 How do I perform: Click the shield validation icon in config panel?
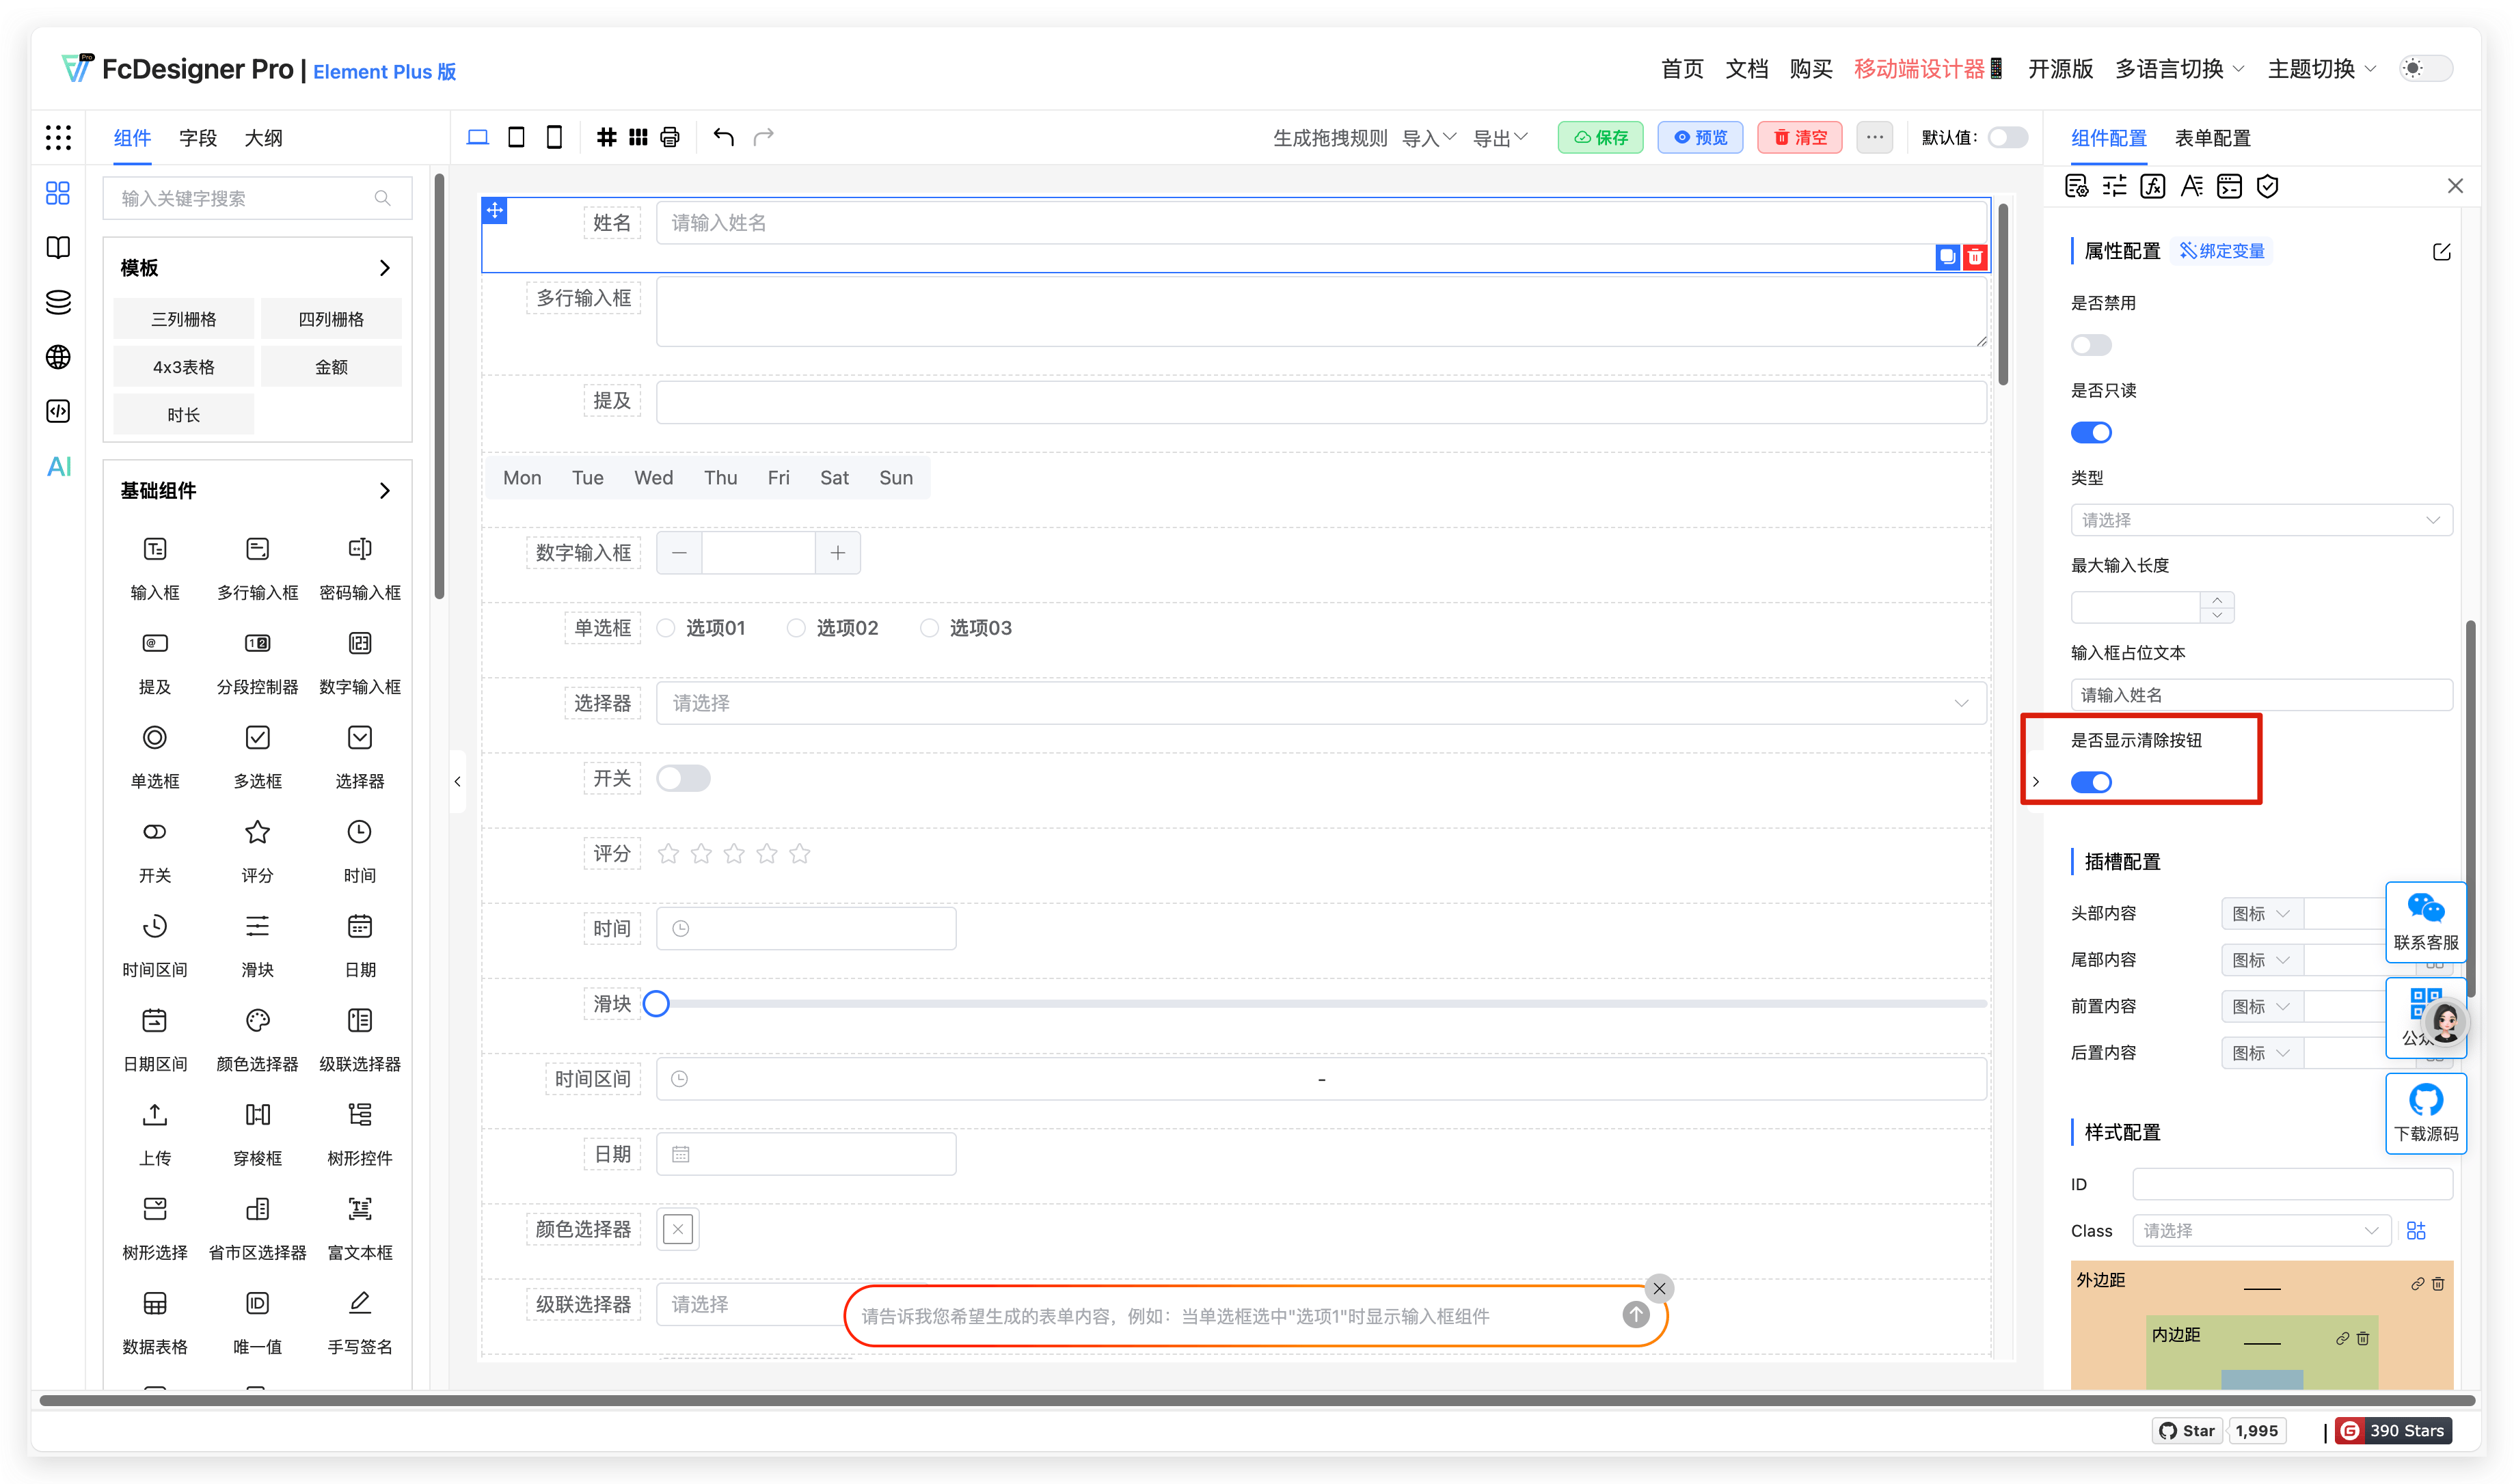point(2268,187)
